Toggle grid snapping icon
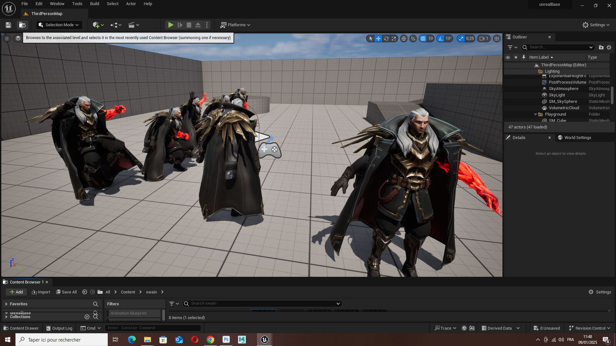The height and width of the screenshot is (346, 616). (x=423, y=38)
